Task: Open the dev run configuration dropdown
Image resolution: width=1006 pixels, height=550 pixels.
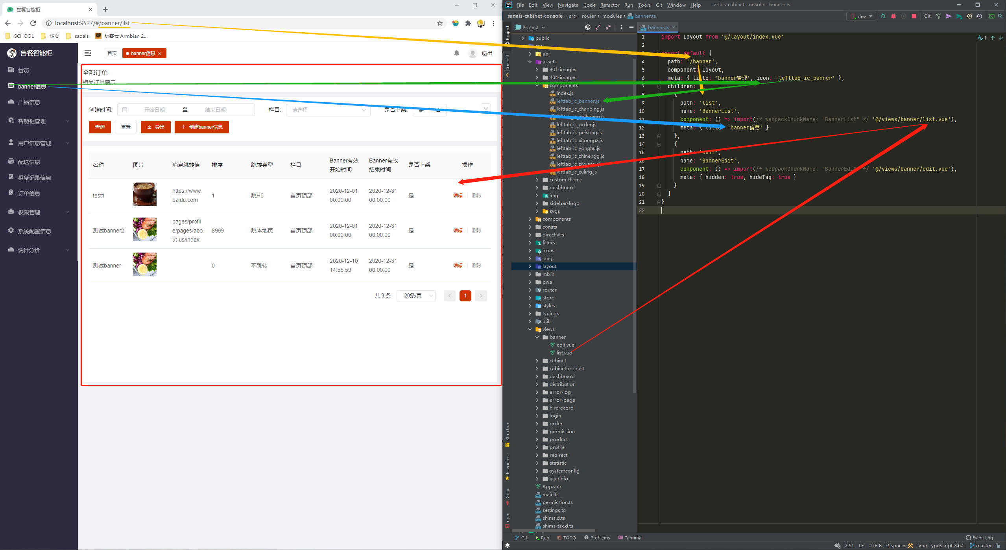Action: (861, 16)
